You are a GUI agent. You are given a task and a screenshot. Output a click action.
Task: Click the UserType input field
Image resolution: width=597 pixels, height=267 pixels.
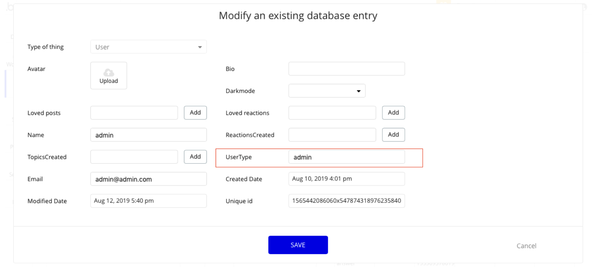coord(346,157)
